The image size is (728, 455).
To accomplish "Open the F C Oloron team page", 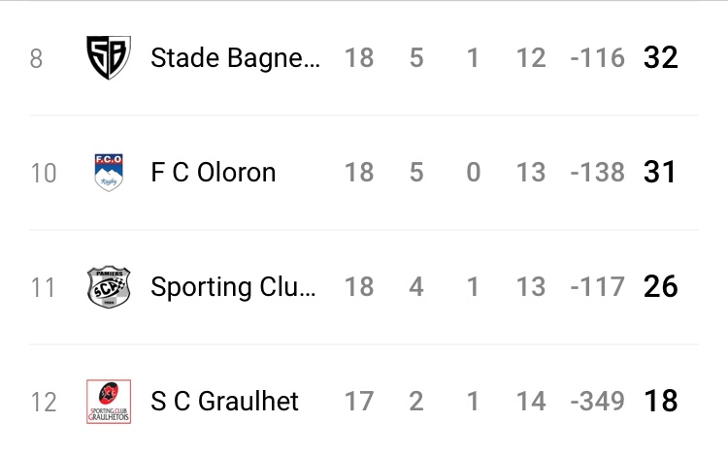I will click(x=214, y=173).
